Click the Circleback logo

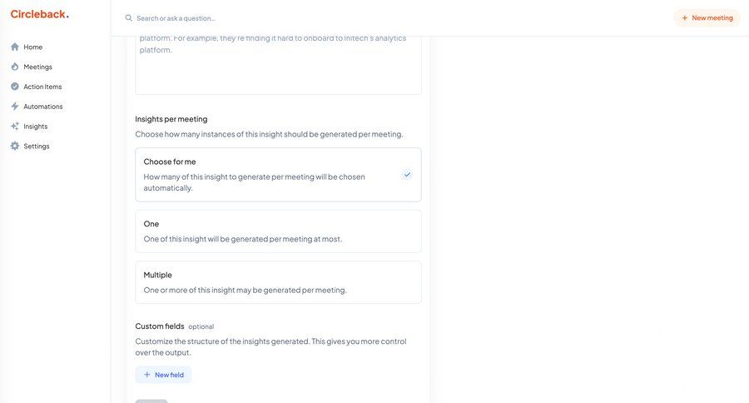[39, 14]
